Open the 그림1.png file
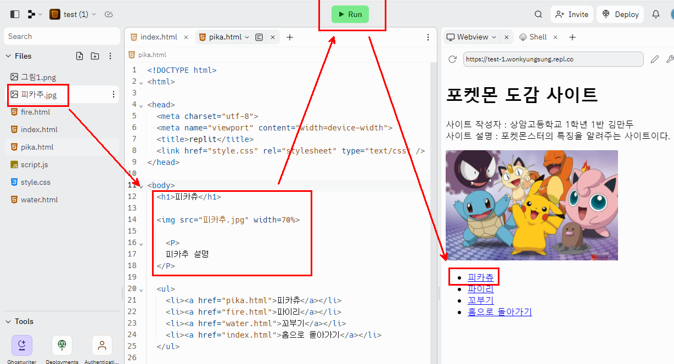The image size is (674, 364). 38,77
